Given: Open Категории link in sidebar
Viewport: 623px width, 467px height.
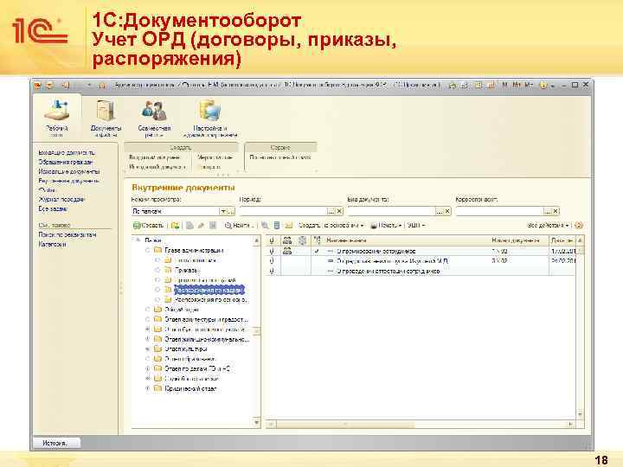Looking at the screenshot, I should click(x=52, y=244).
